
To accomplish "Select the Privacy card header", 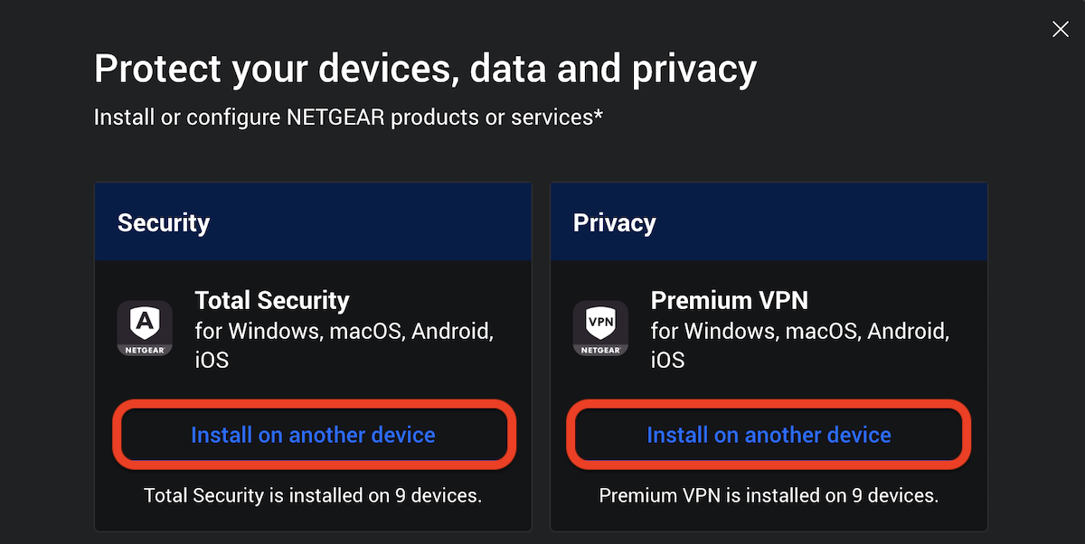I will click(x=769, y=222).
